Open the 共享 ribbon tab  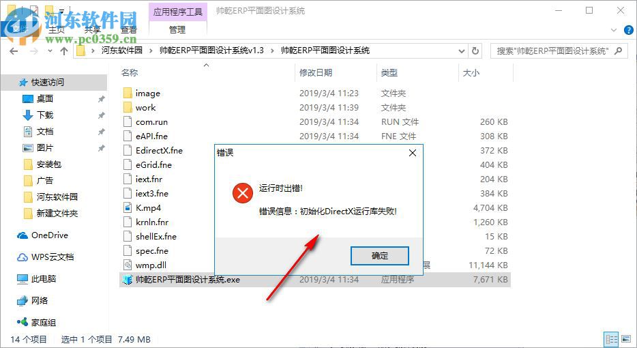click(x=93, y=29)
